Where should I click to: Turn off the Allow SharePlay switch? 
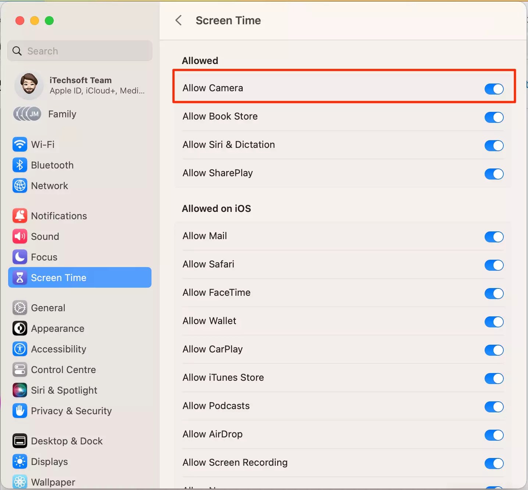click(x=494, y=174)
